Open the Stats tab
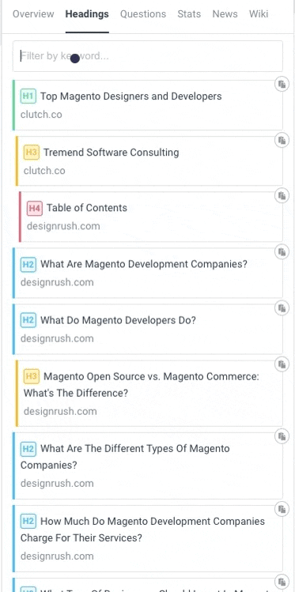This screenshot has height=592, width=295. click(189, 14)
